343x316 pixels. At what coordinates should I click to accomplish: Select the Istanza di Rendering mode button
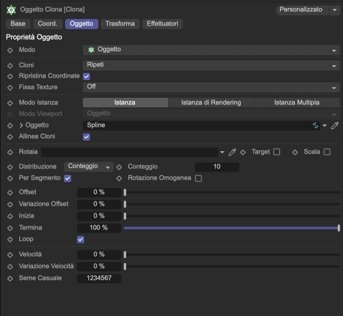click(x=211, y=103)
